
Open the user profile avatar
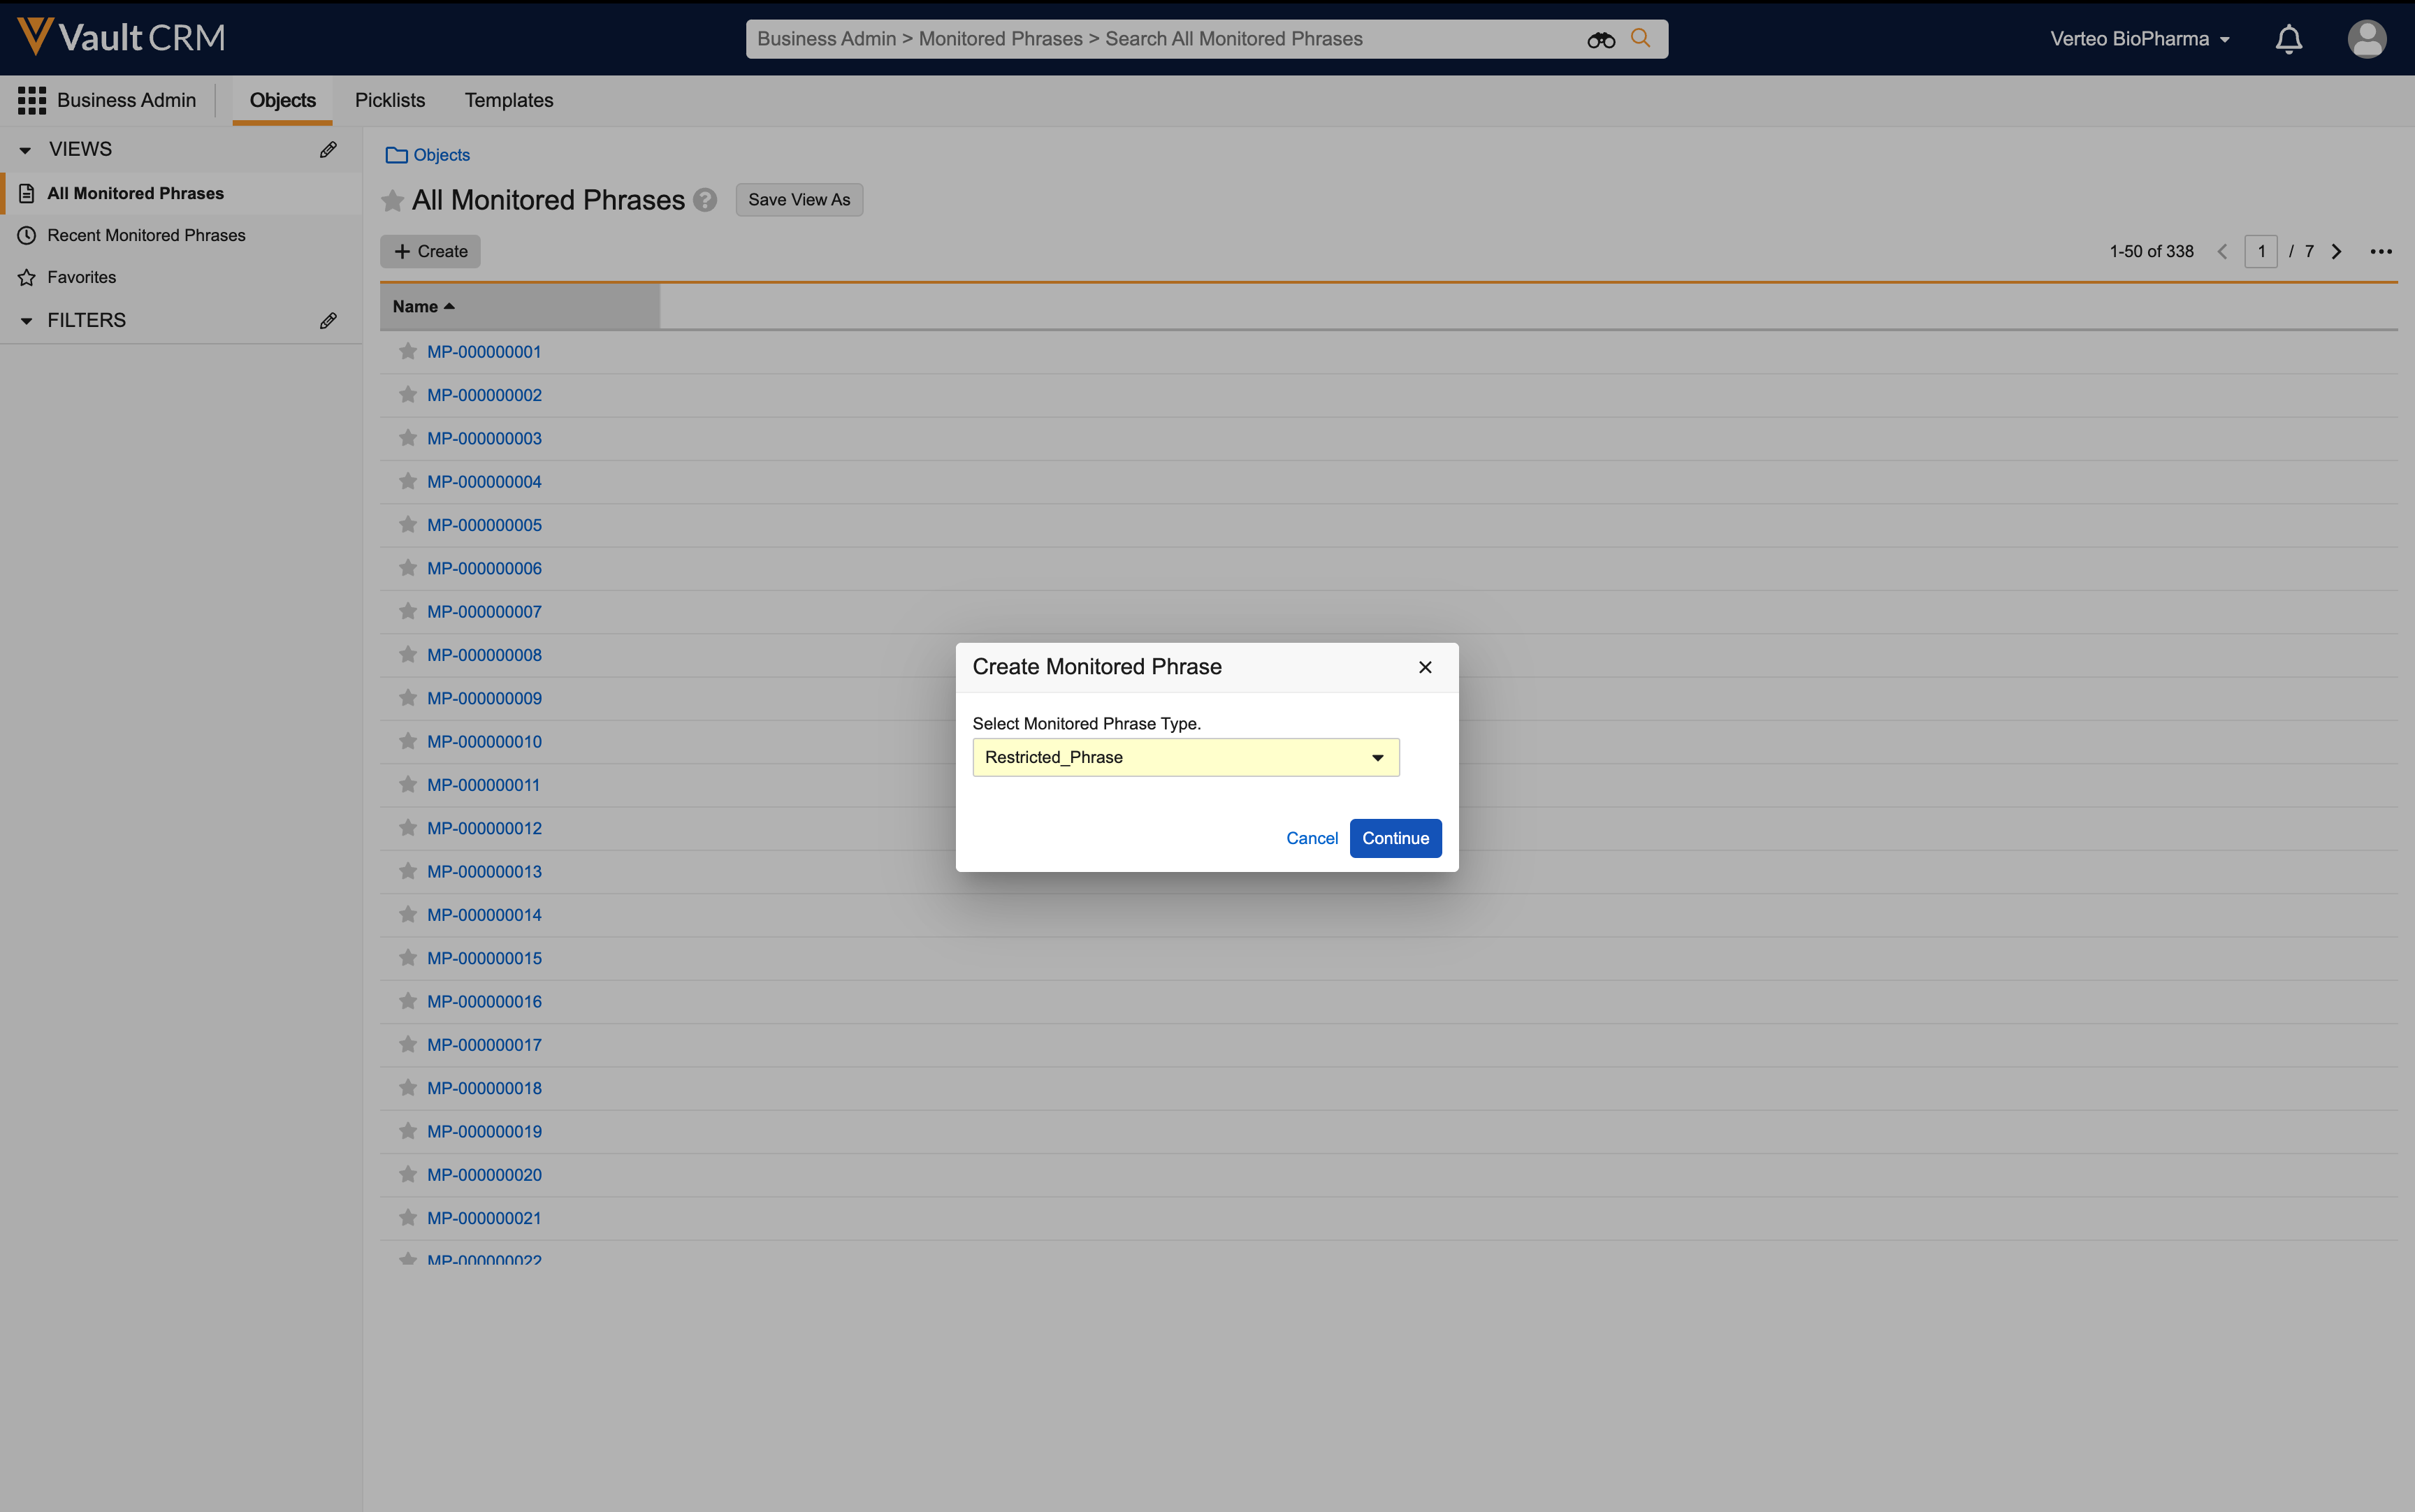point(2366,39)
